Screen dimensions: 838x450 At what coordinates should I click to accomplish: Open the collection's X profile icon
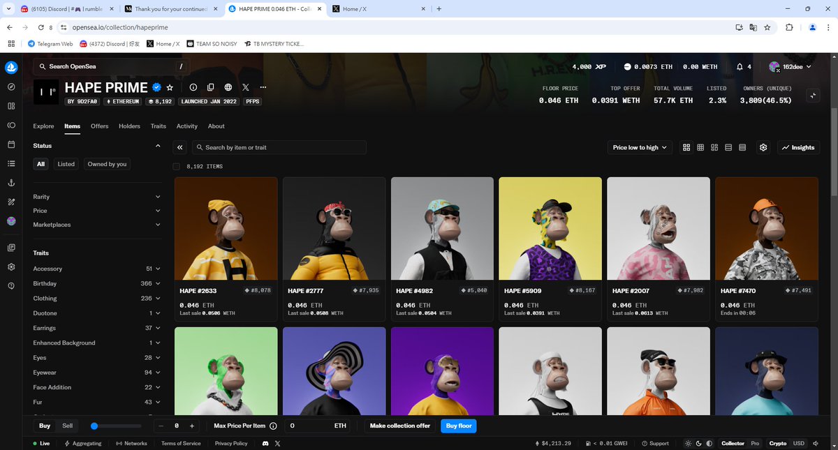(x=246, y=87)
